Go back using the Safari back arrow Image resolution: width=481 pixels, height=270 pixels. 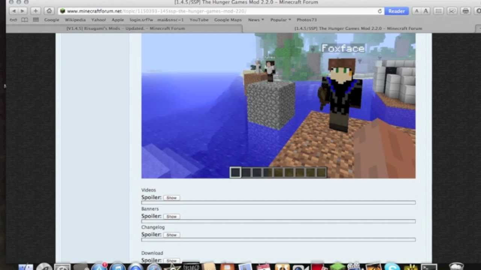tap(14, 11)
